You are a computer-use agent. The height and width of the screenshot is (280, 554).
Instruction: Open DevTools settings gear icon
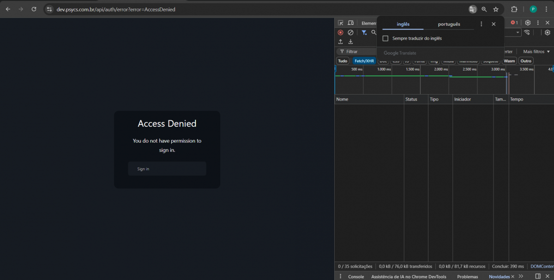528,23
